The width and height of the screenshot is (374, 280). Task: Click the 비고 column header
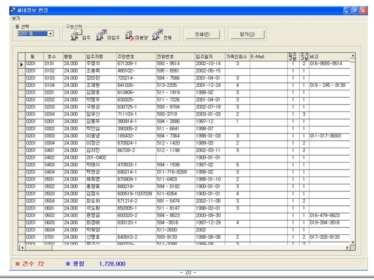tap(329, 57)
